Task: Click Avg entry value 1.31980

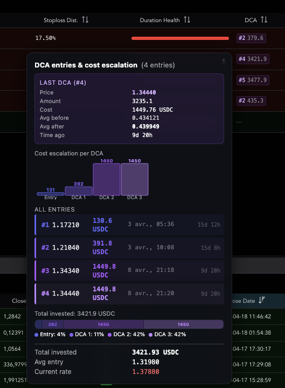Action: click(x=145, y=362)
